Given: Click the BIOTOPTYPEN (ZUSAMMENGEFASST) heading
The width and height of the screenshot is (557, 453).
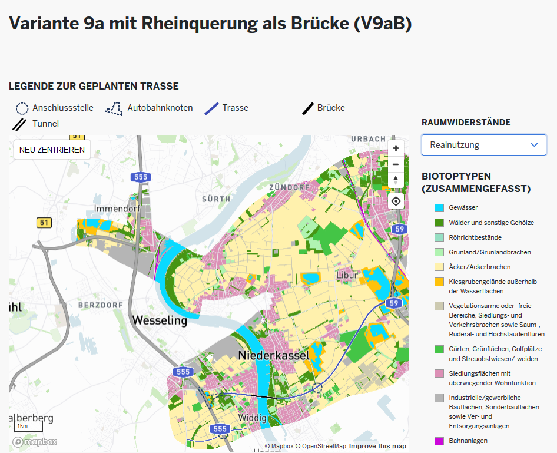Looking at the screenshot, I should point(476,182).
